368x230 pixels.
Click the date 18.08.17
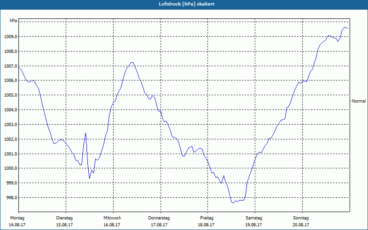(x=206, y=225)
